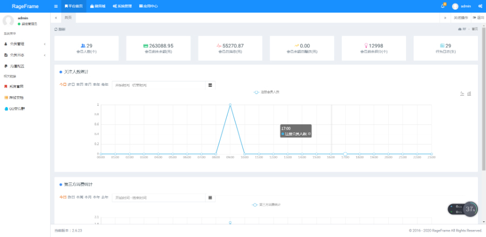486x237 pixels.
Task: Switch the first chart to bar view
Action: pos(469,93)
